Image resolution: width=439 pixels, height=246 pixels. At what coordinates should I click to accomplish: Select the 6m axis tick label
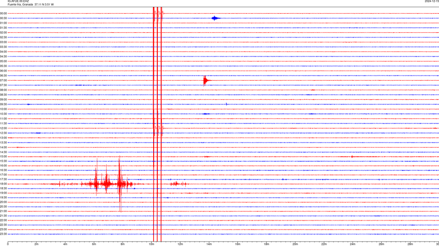(x=94, y=244)
